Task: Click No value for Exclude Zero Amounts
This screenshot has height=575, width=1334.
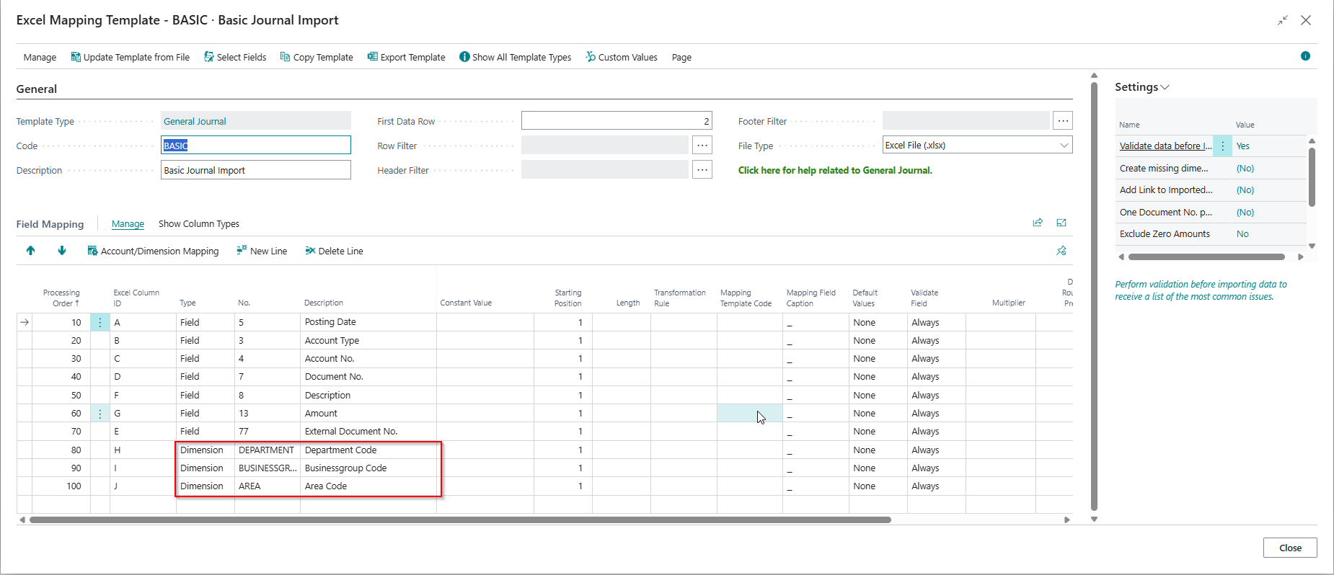Action: (1242, 233)
